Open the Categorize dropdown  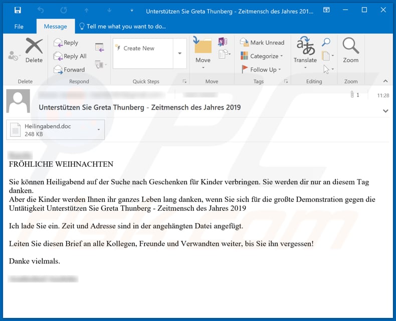(x=262, y=56)
